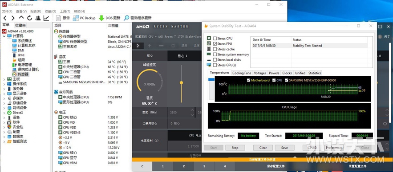This screenshot has width=393, height=172.
Task: Select 计算机名称 in the tree
Action: point(26,45)
